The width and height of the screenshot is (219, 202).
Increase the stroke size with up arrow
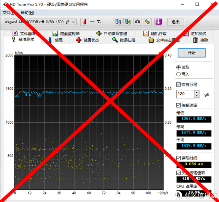(x=197, y=92)
